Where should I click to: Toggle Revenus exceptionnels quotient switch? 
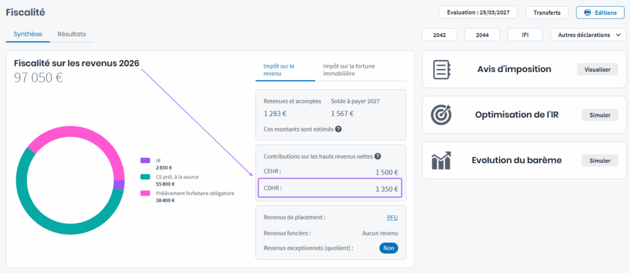point(388,248)
